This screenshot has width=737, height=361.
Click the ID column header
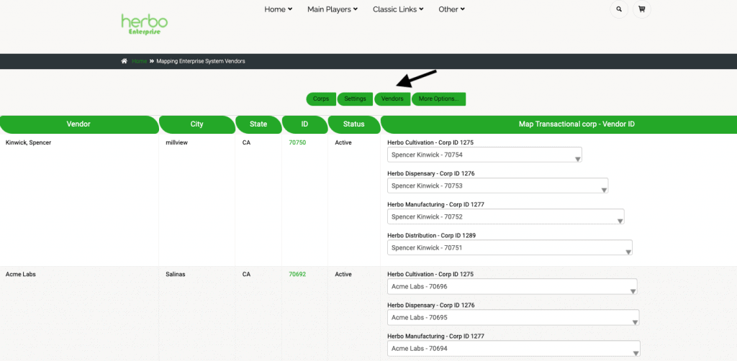(x=304, y=124)
